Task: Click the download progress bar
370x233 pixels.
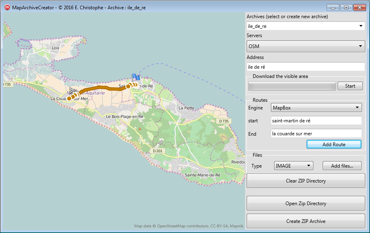Action: 292,86
